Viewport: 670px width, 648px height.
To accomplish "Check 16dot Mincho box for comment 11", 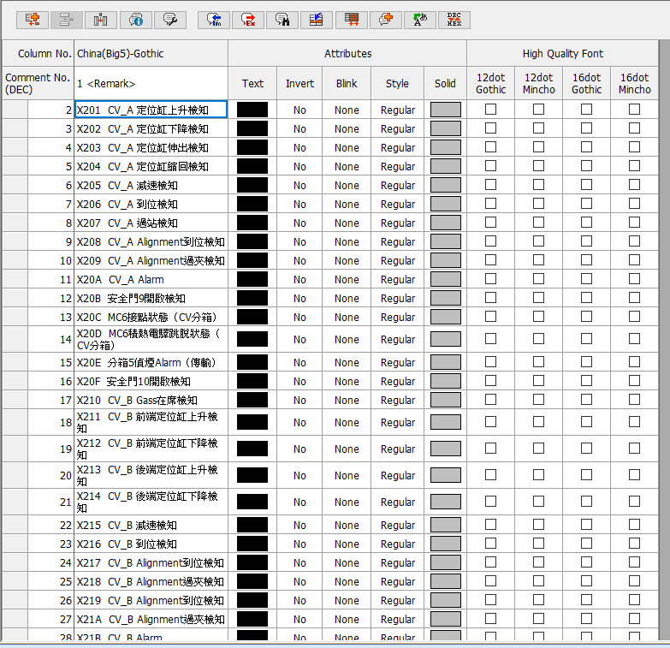I will [634, 279].
